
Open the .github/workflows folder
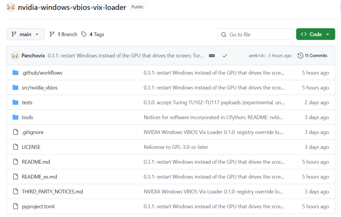(42, 73)
